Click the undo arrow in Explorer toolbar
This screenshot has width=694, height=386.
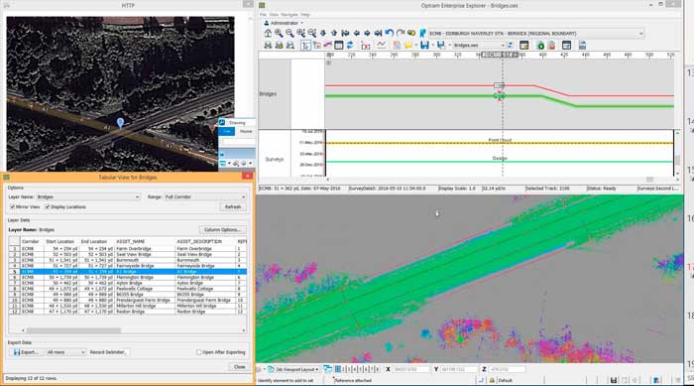389,33
